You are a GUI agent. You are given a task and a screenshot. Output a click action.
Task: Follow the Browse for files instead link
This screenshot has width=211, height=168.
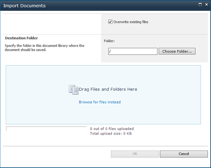tap(100, 102)
